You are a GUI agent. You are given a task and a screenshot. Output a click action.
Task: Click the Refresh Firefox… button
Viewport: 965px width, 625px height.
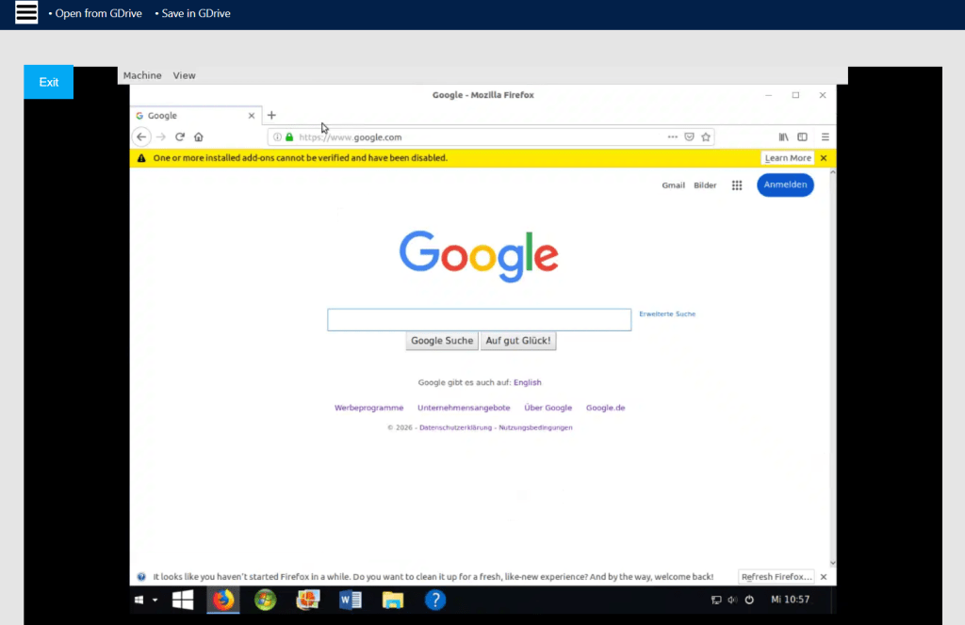point(777,576)
